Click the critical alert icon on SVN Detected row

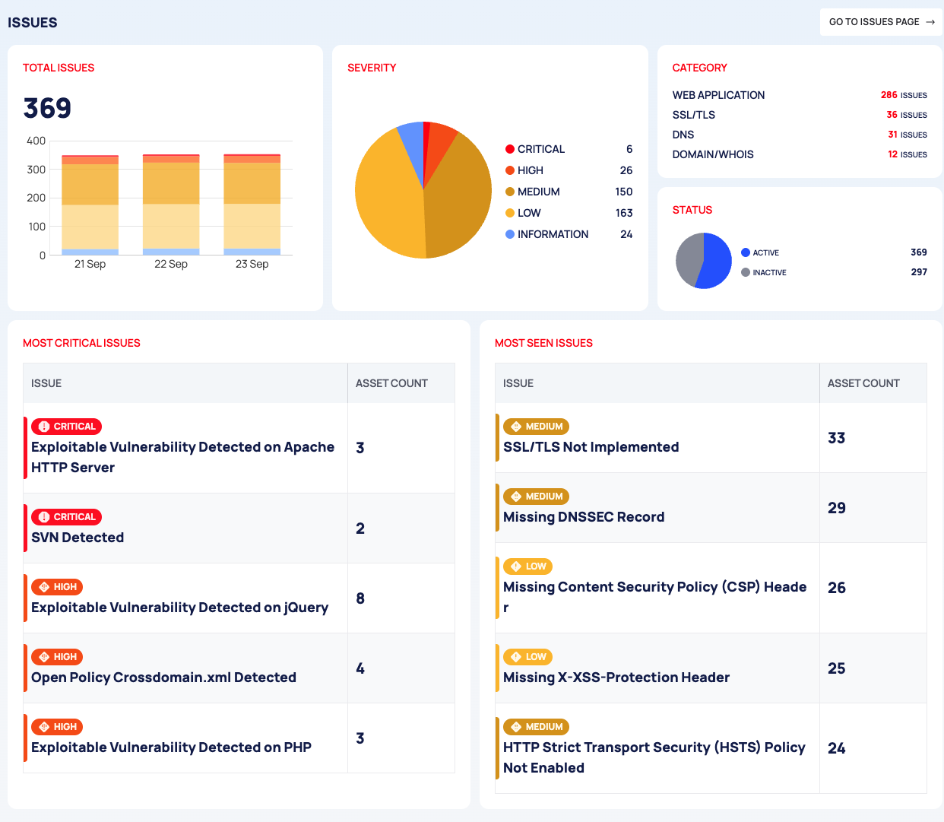(44, 517)
